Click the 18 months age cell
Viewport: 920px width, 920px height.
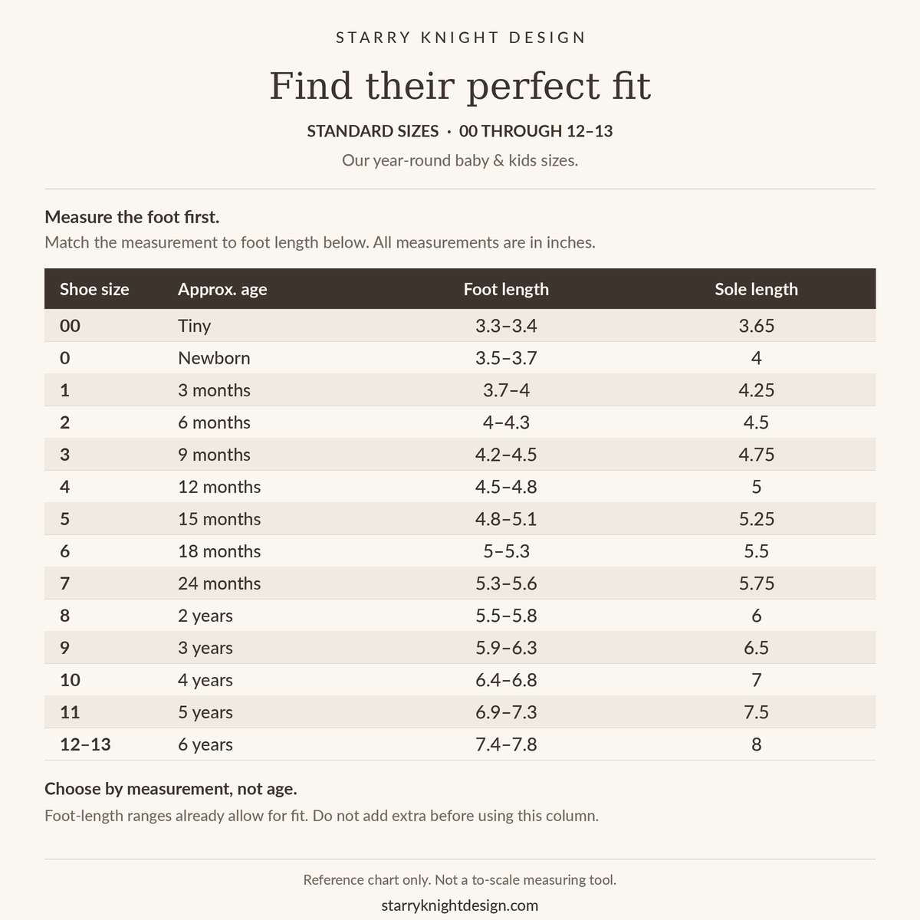(x=219, y=551)
